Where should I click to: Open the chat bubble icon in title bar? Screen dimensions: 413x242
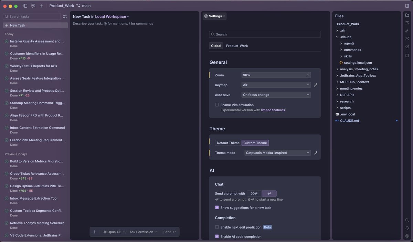33,6
